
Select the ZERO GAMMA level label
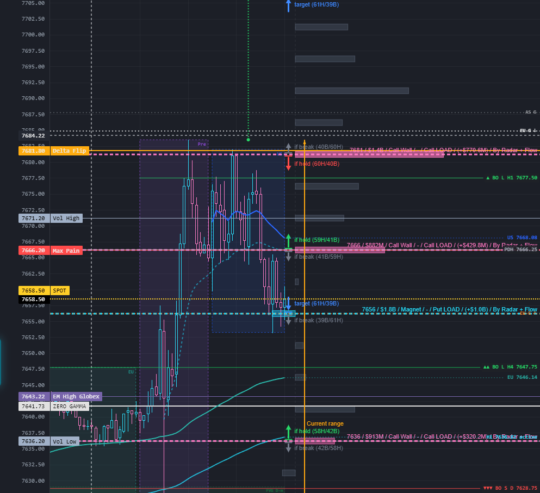point(70,407)
